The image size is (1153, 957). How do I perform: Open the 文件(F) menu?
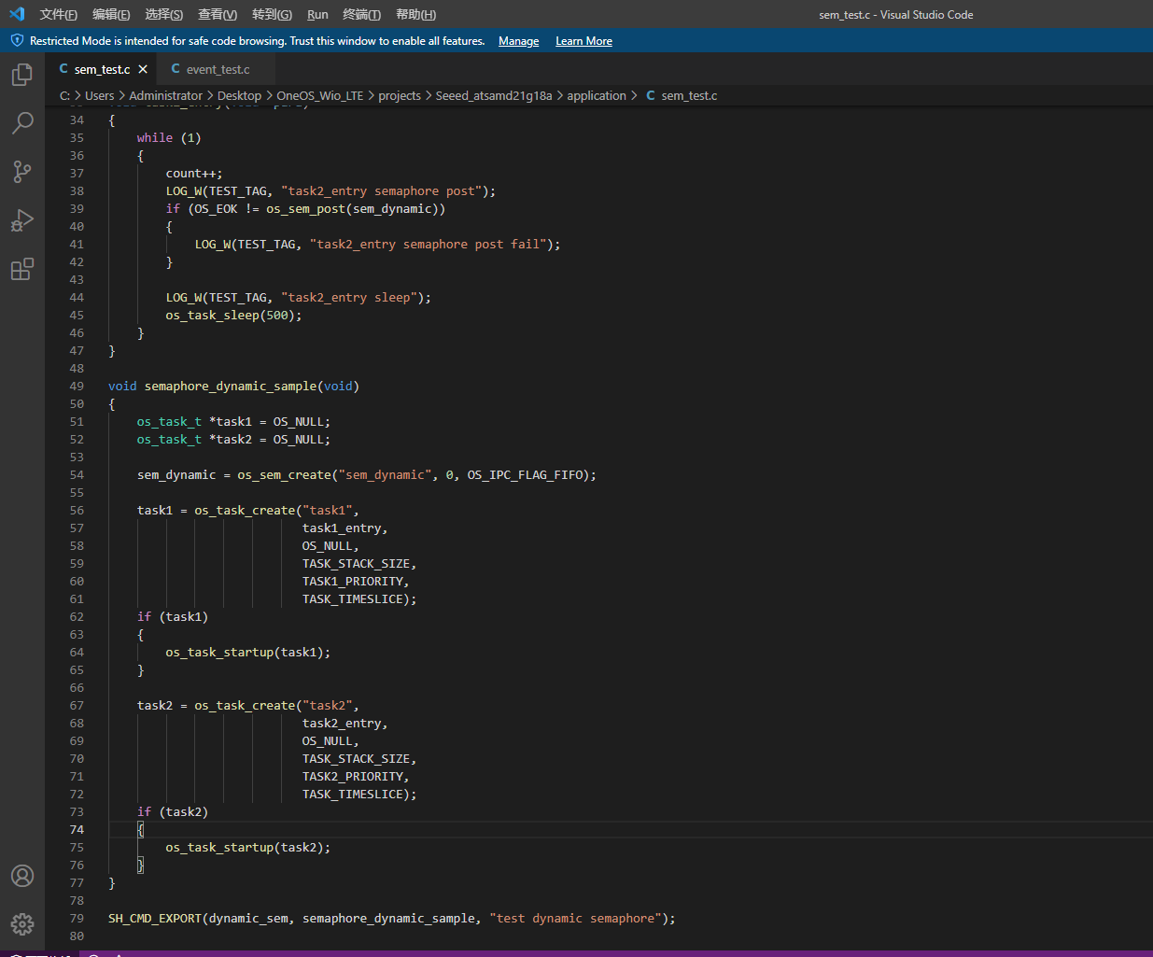[x=59, y=14]
